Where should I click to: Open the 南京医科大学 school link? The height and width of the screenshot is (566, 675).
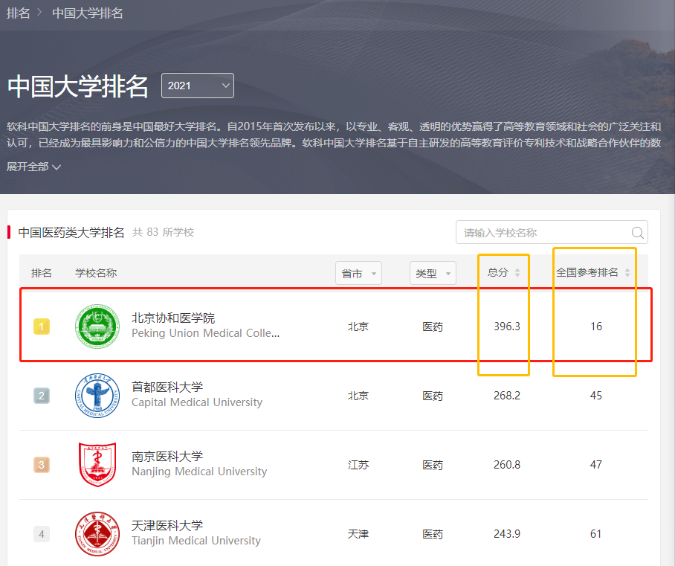tap(167, 456)
